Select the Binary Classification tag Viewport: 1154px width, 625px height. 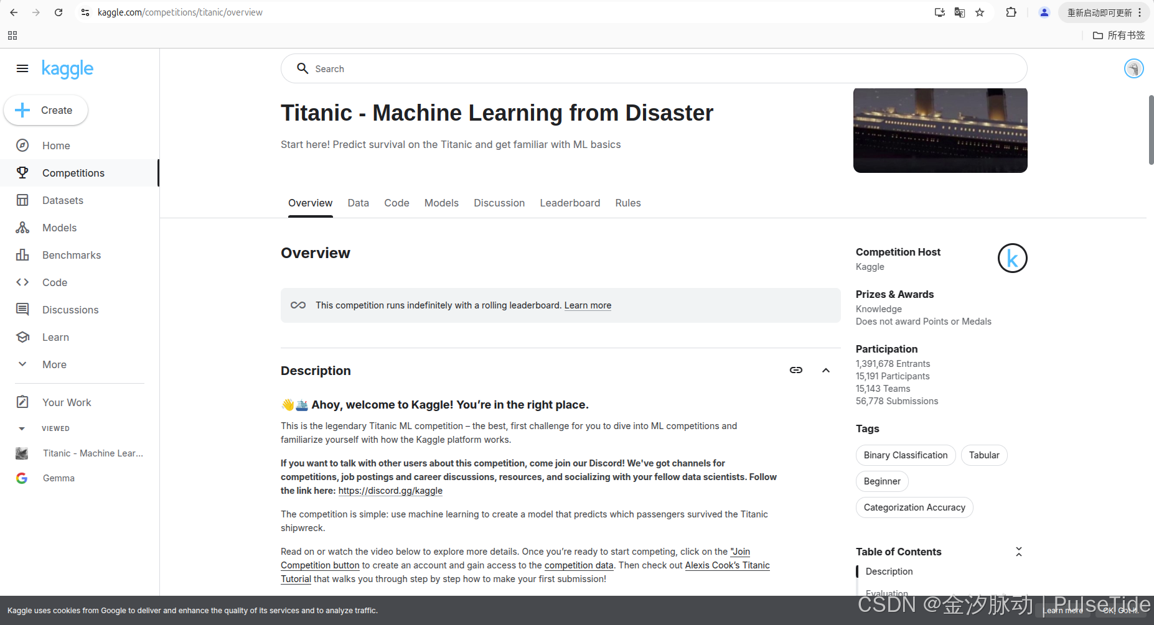[906, 455]
